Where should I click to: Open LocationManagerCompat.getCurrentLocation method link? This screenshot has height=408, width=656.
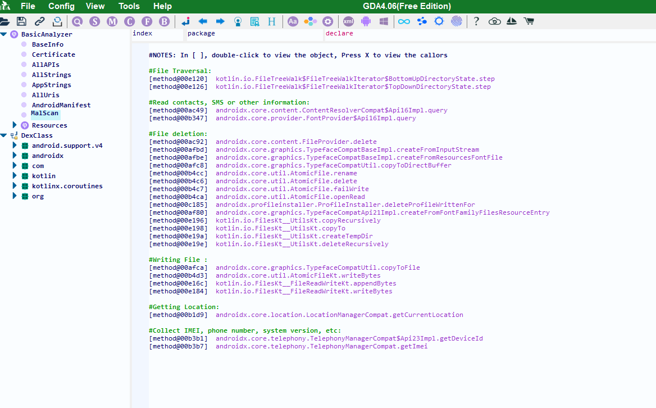(x=339, y=315)
